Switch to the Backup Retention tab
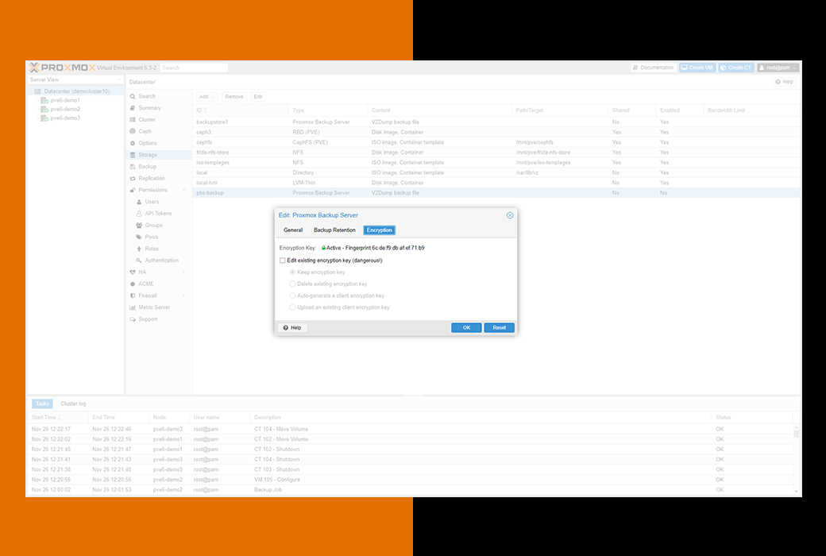The width and height of the screenshot is (826, 556). 334,230
